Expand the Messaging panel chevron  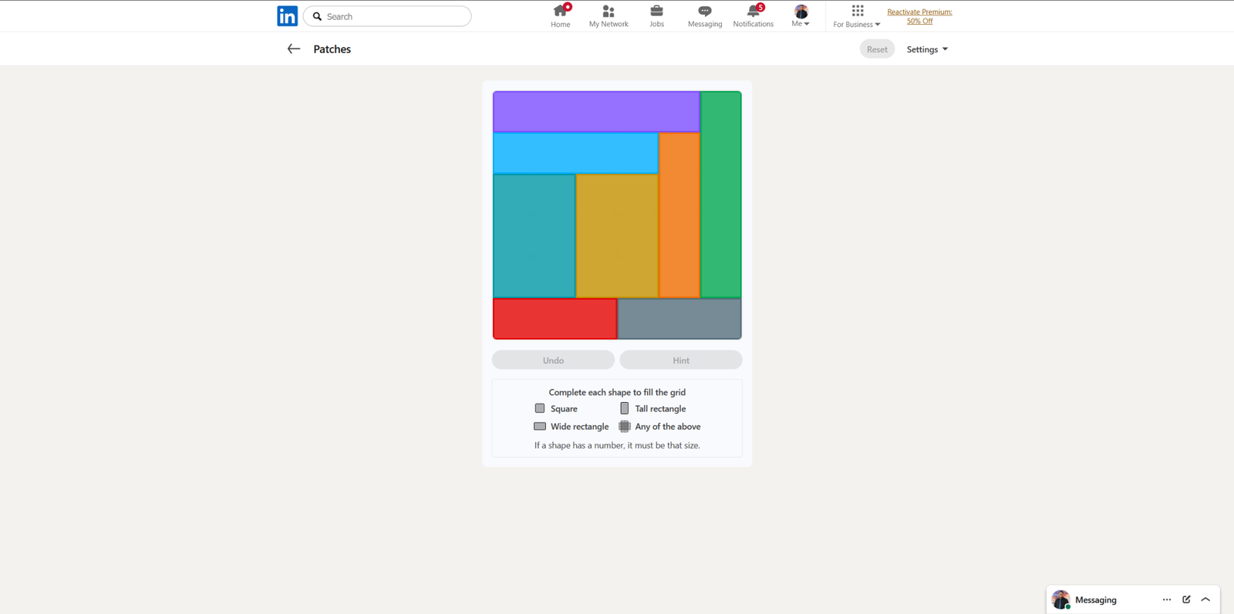click(1205, 599)
